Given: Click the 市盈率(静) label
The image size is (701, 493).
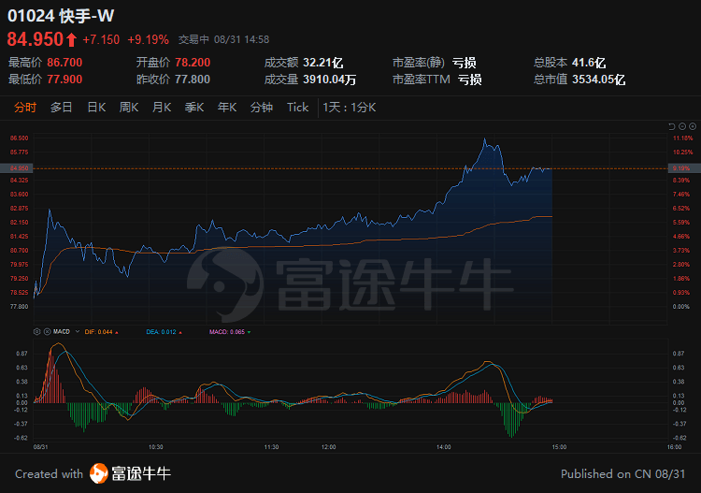Looking at the screenshot, I should click(419, 63).
